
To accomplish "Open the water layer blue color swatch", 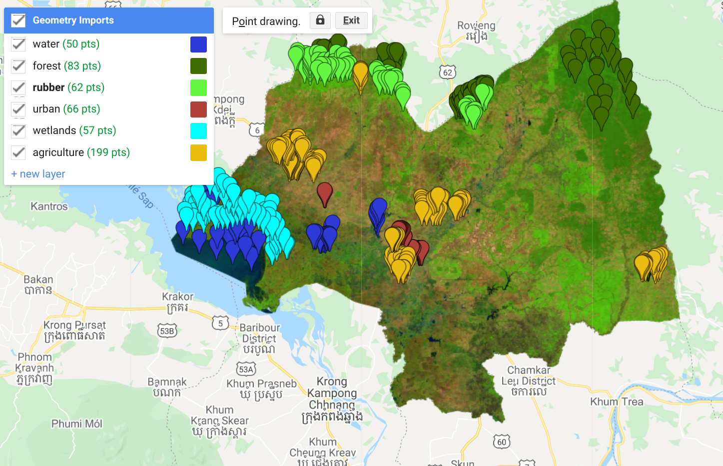I will click(x=198, y=44).
